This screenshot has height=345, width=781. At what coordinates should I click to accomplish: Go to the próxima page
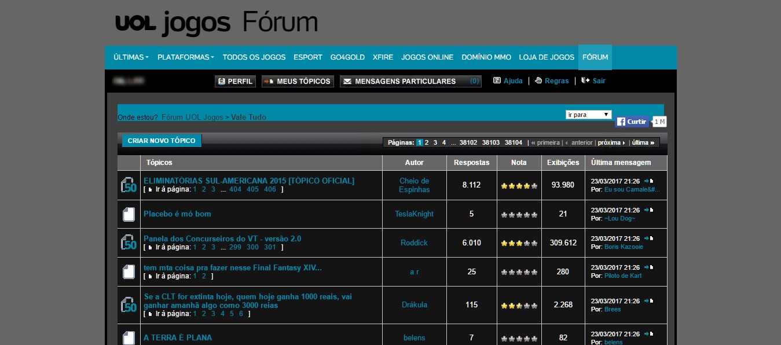[x=611, y=142]
